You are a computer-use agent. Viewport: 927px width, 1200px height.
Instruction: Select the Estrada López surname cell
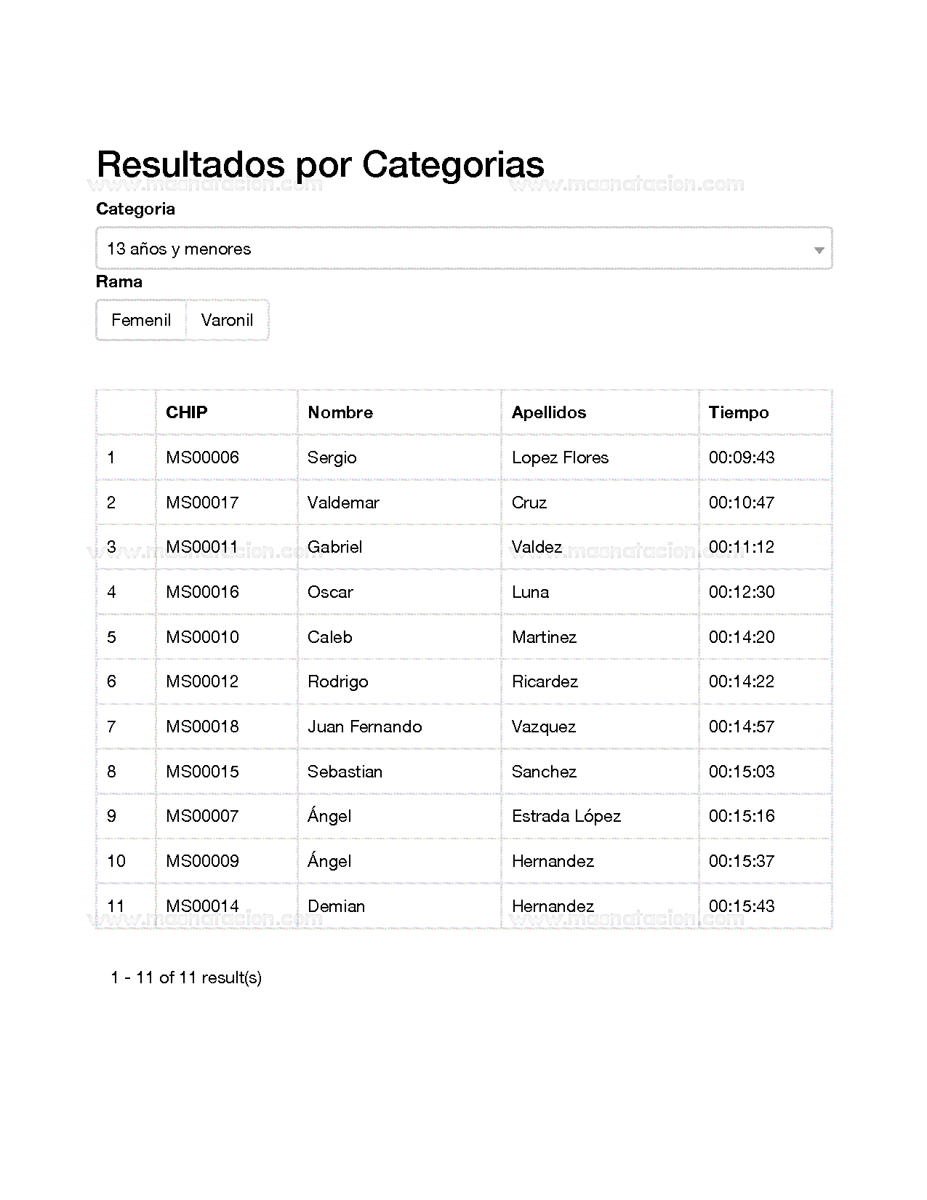point(566,816)
